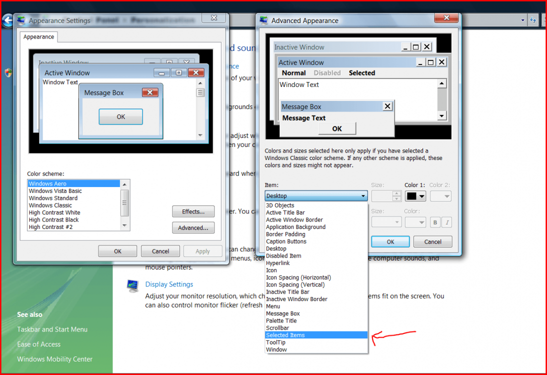Click OK in Advanced Appearance dialog

coord(390,241)
